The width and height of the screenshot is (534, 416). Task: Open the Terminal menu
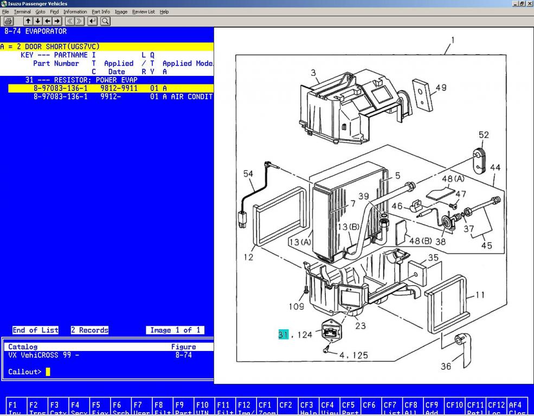tap(23, 11)
